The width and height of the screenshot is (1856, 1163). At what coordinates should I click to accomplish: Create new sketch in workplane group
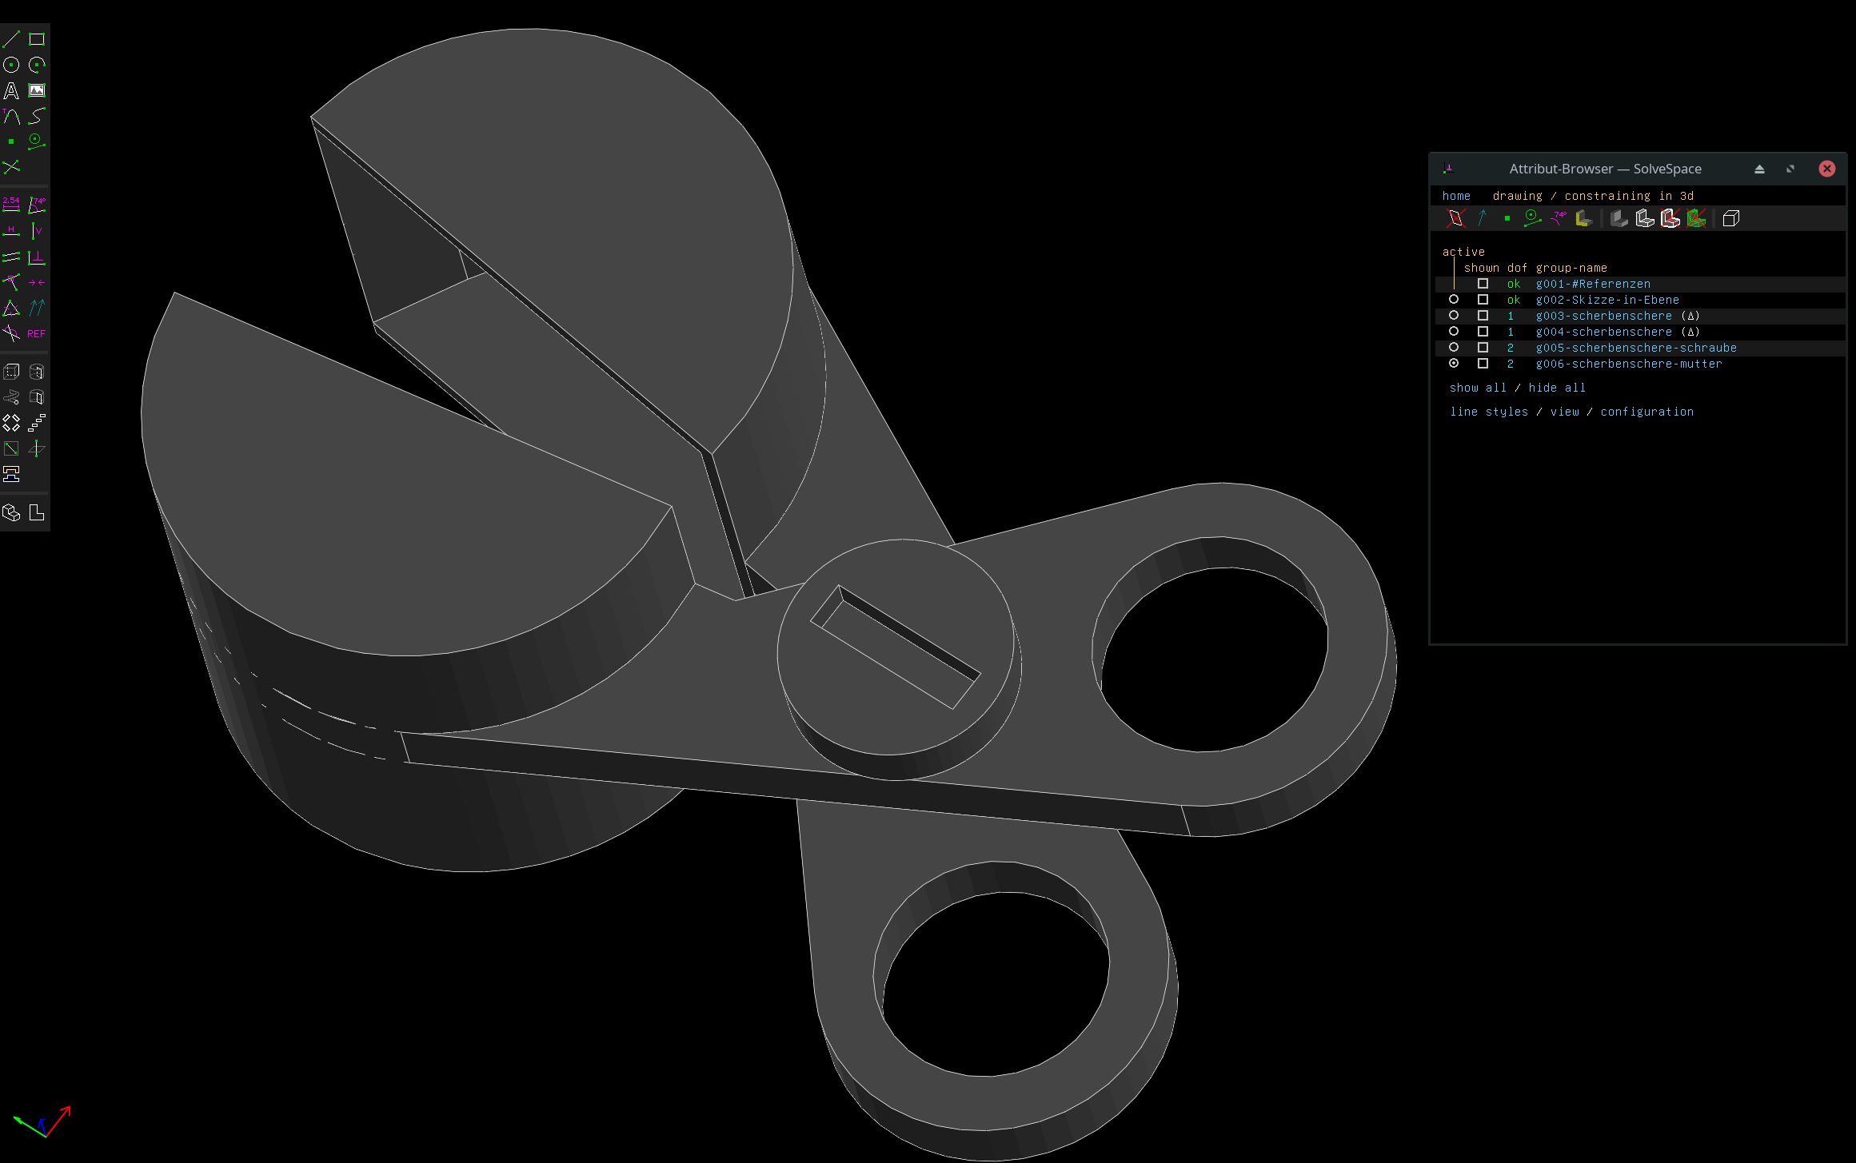click(11, 448)
